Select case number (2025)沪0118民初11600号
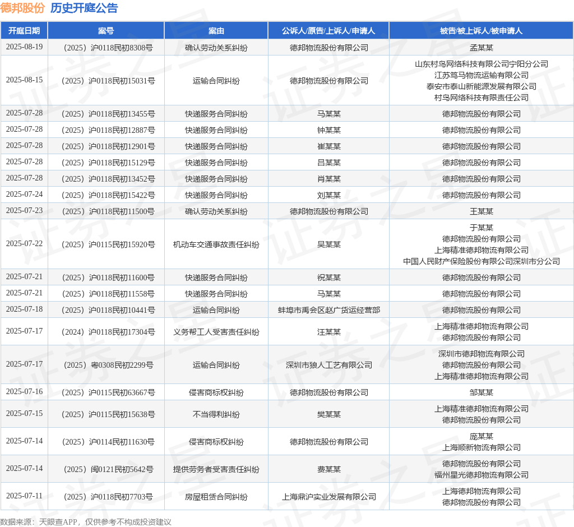The image size is (574, 527). coord(108,278)
